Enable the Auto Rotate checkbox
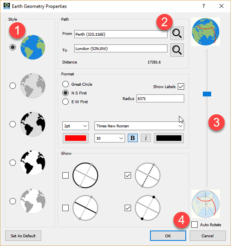 click(x=194, y=225)
